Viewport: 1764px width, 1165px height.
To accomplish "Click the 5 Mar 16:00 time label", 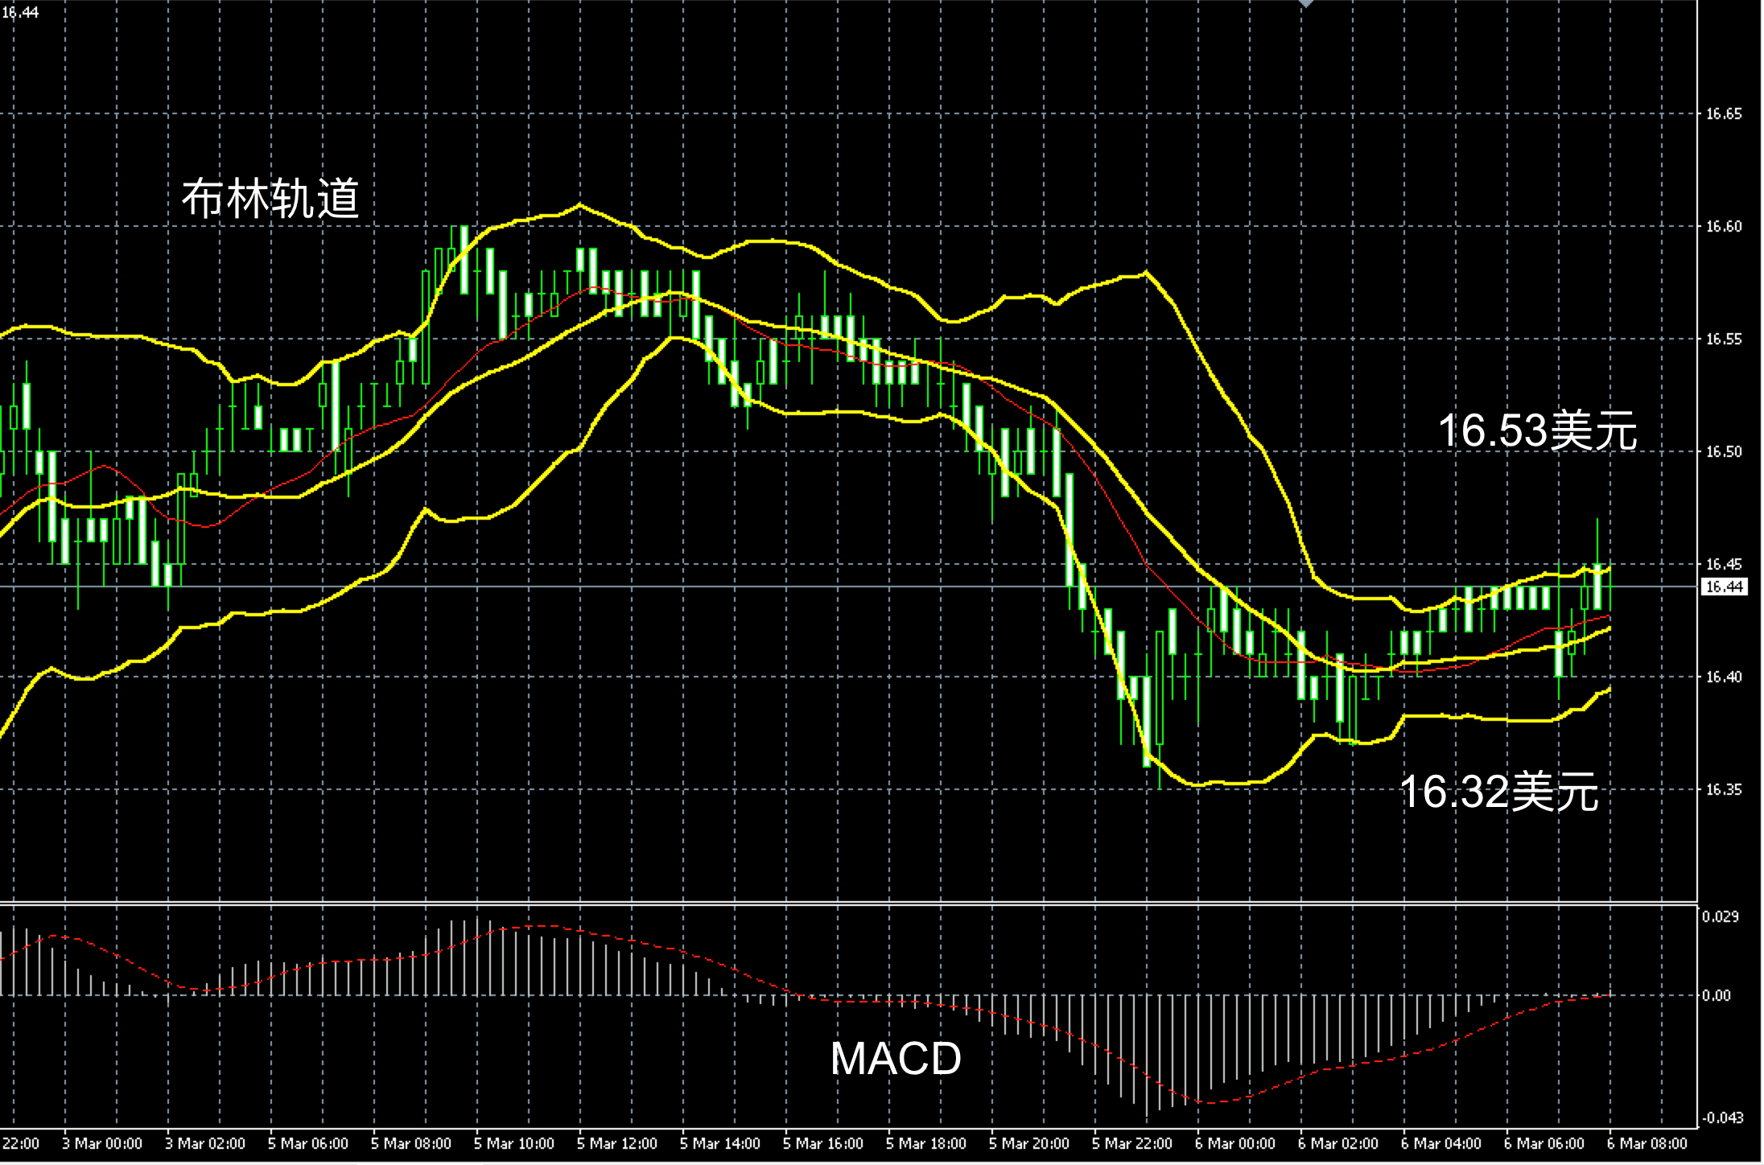I will (823, 1143).
